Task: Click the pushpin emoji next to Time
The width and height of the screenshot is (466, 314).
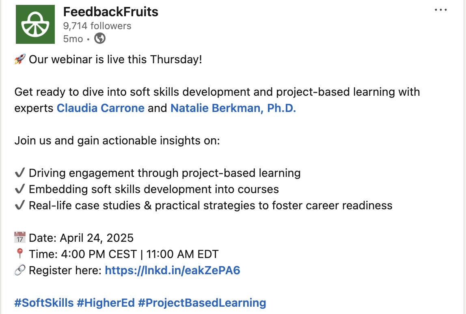Action: click(20, 254)
